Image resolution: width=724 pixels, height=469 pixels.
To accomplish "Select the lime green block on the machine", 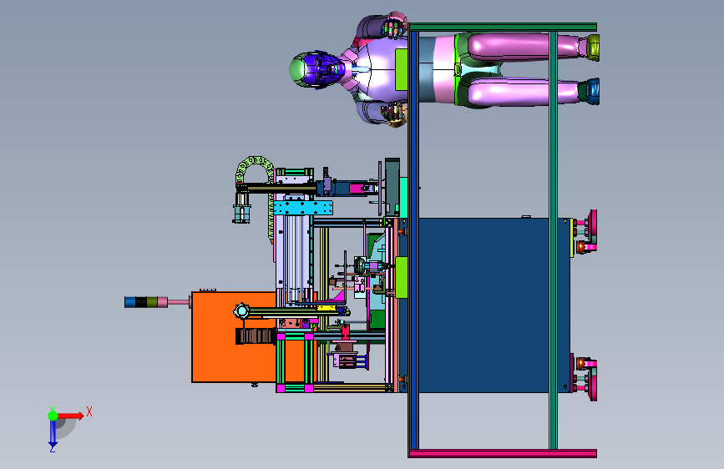I will (401, 277).
